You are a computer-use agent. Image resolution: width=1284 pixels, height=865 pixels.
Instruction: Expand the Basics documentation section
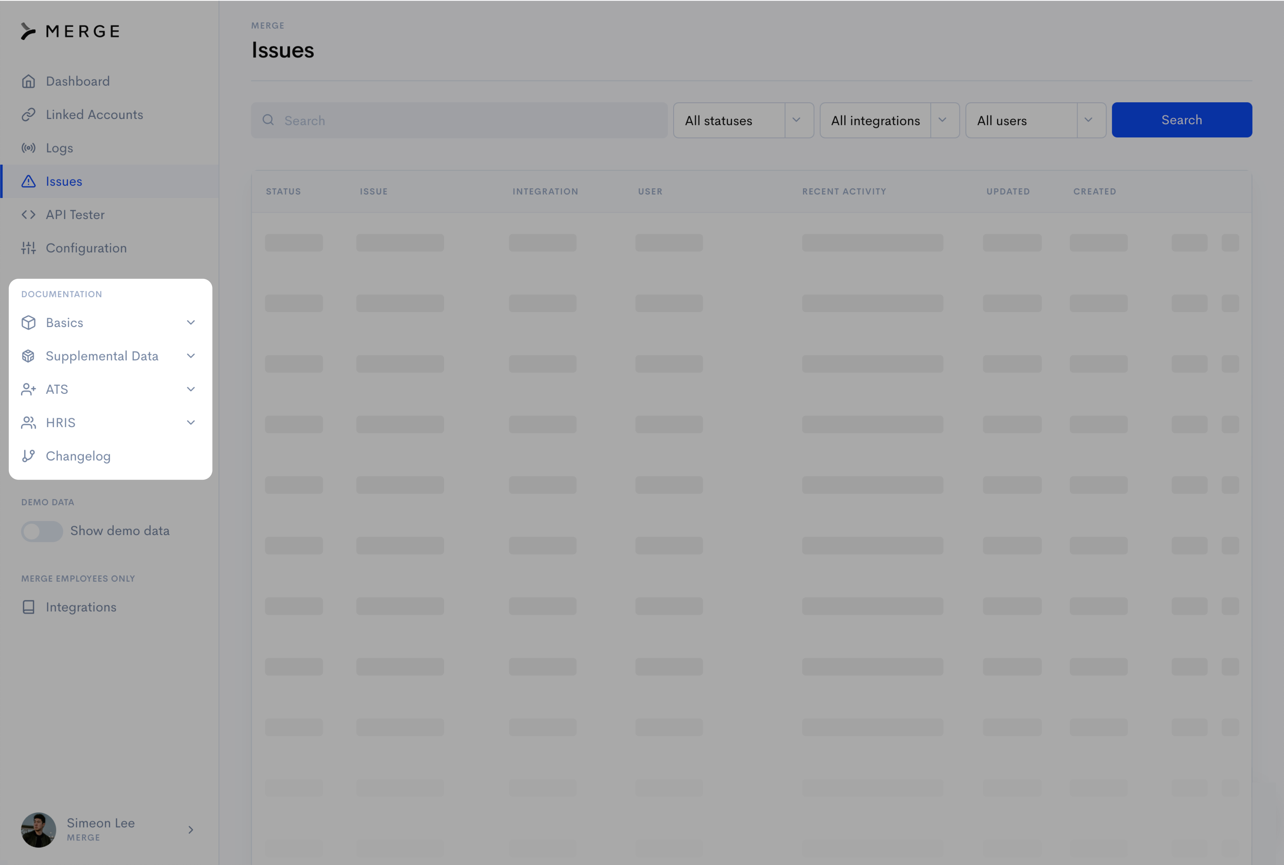191,322
